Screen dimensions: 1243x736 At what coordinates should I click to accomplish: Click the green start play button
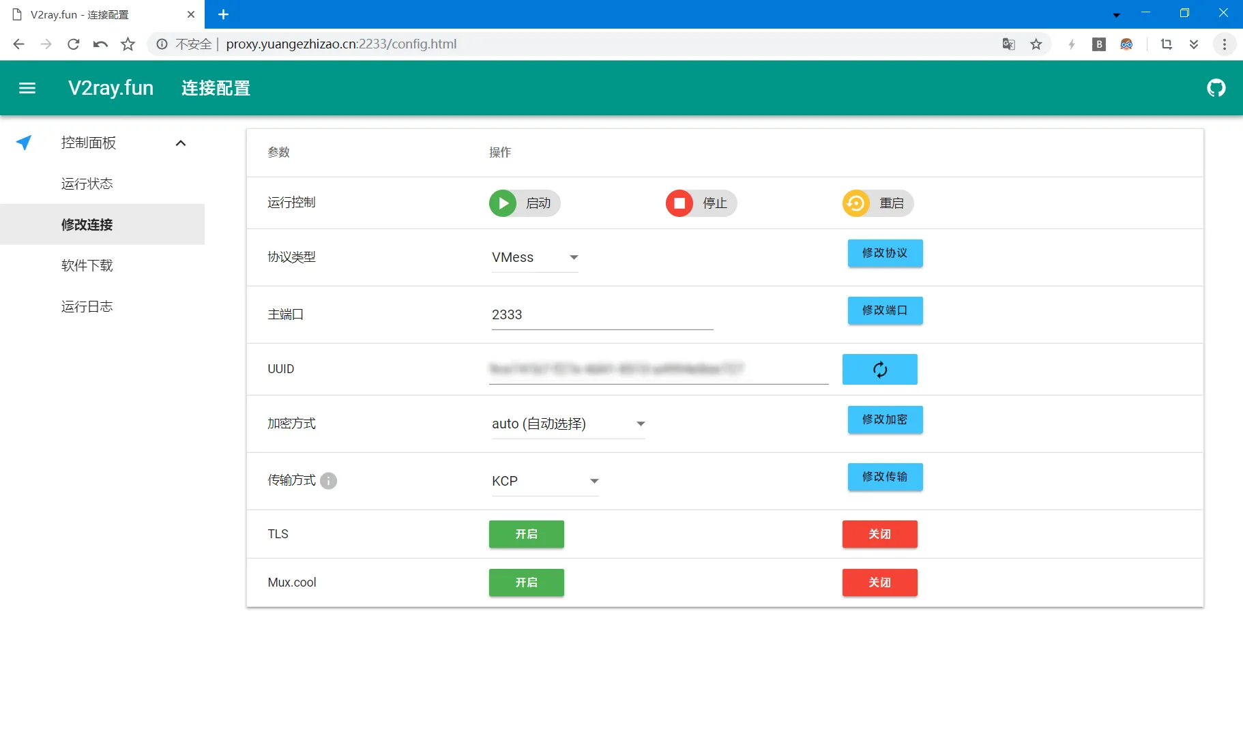tap(524, 203)
